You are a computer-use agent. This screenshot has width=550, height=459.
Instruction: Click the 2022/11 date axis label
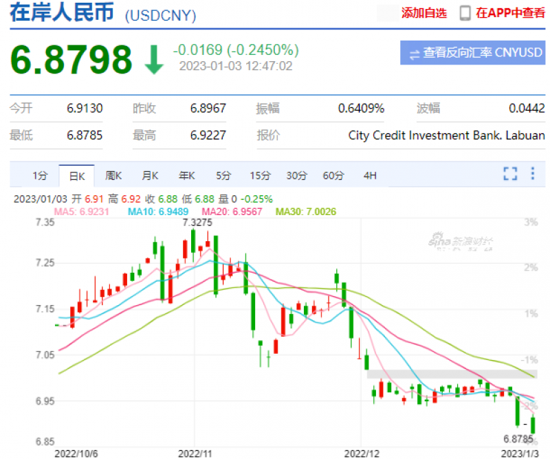pyautogui.click(x=195, y=454)
